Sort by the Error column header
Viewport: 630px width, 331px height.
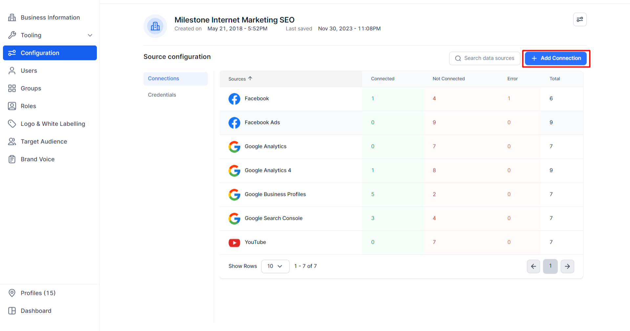click(x=512, y=79)
